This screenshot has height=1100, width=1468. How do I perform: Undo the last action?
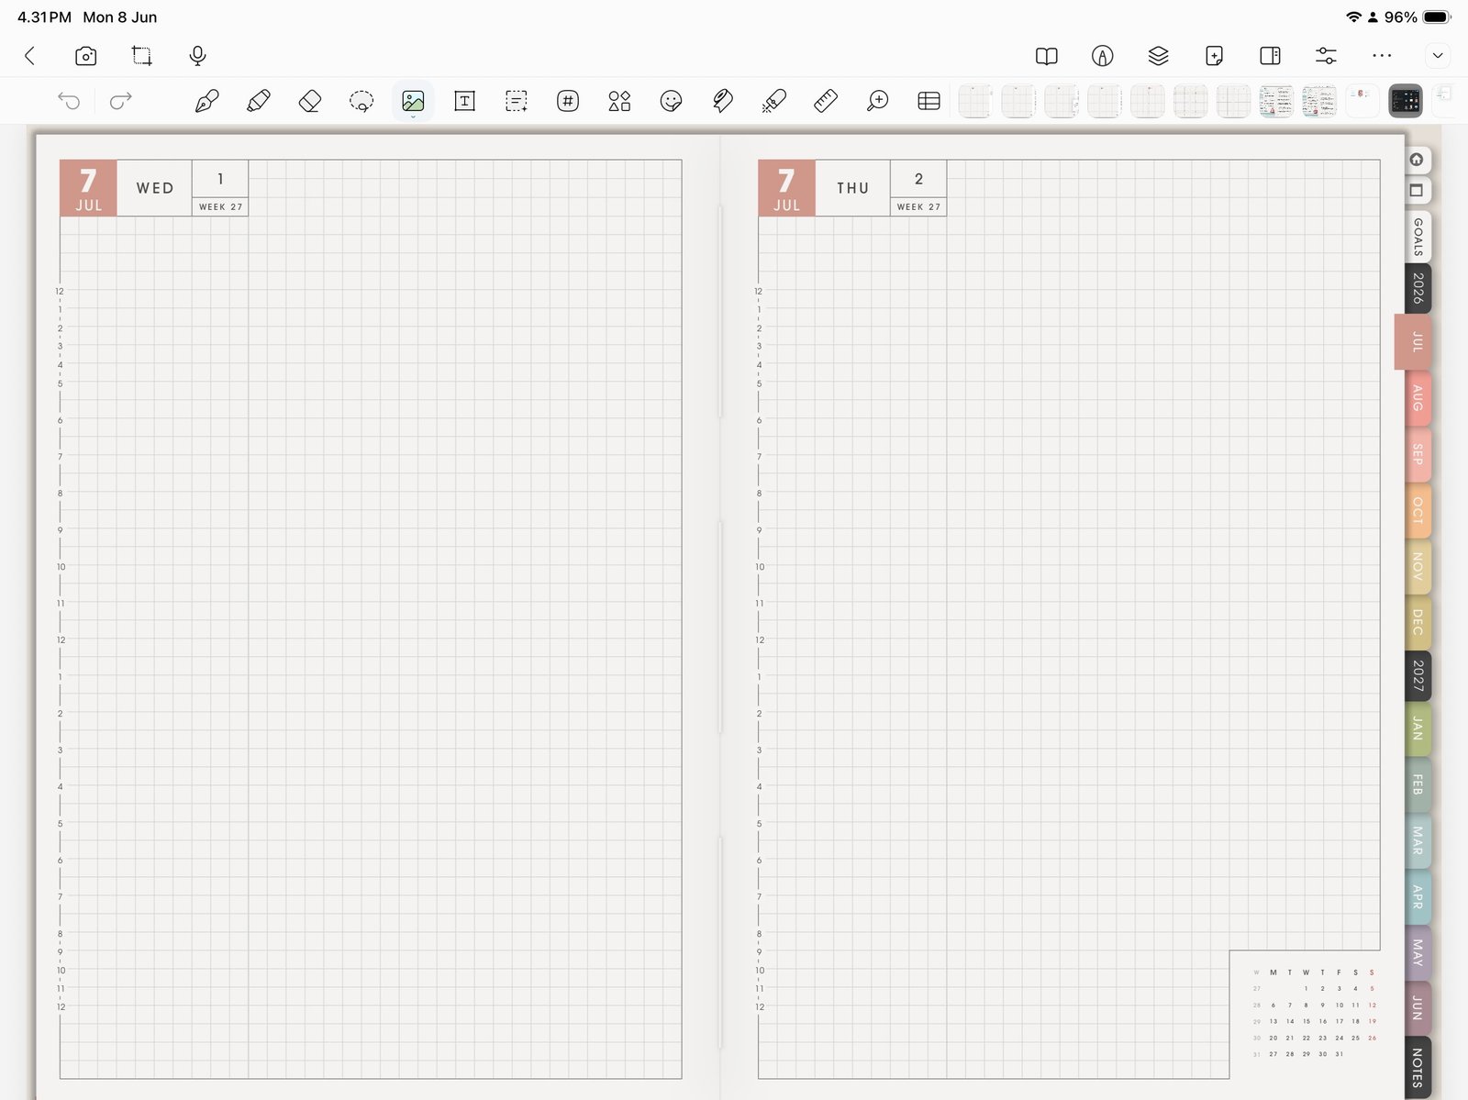point(69,101)
